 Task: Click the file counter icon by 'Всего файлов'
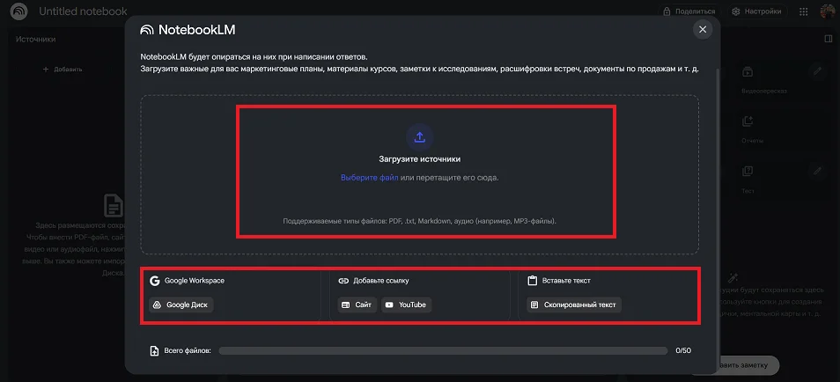click(x=155, y=350)
